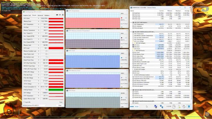Viewport: 212px width, 119px height.
Task: Open the PerfCap Reason dropdown arrow
Action: point(39,90)
